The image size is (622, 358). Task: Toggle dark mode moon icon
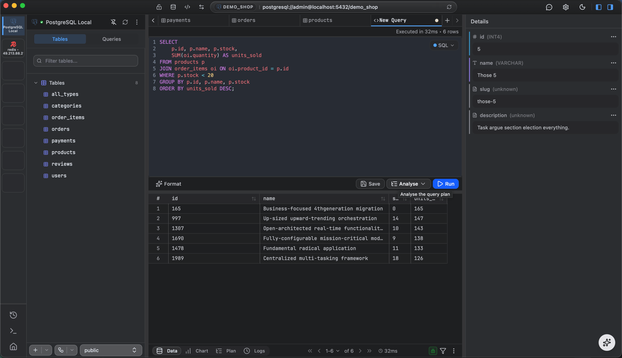tap(583, 7)
